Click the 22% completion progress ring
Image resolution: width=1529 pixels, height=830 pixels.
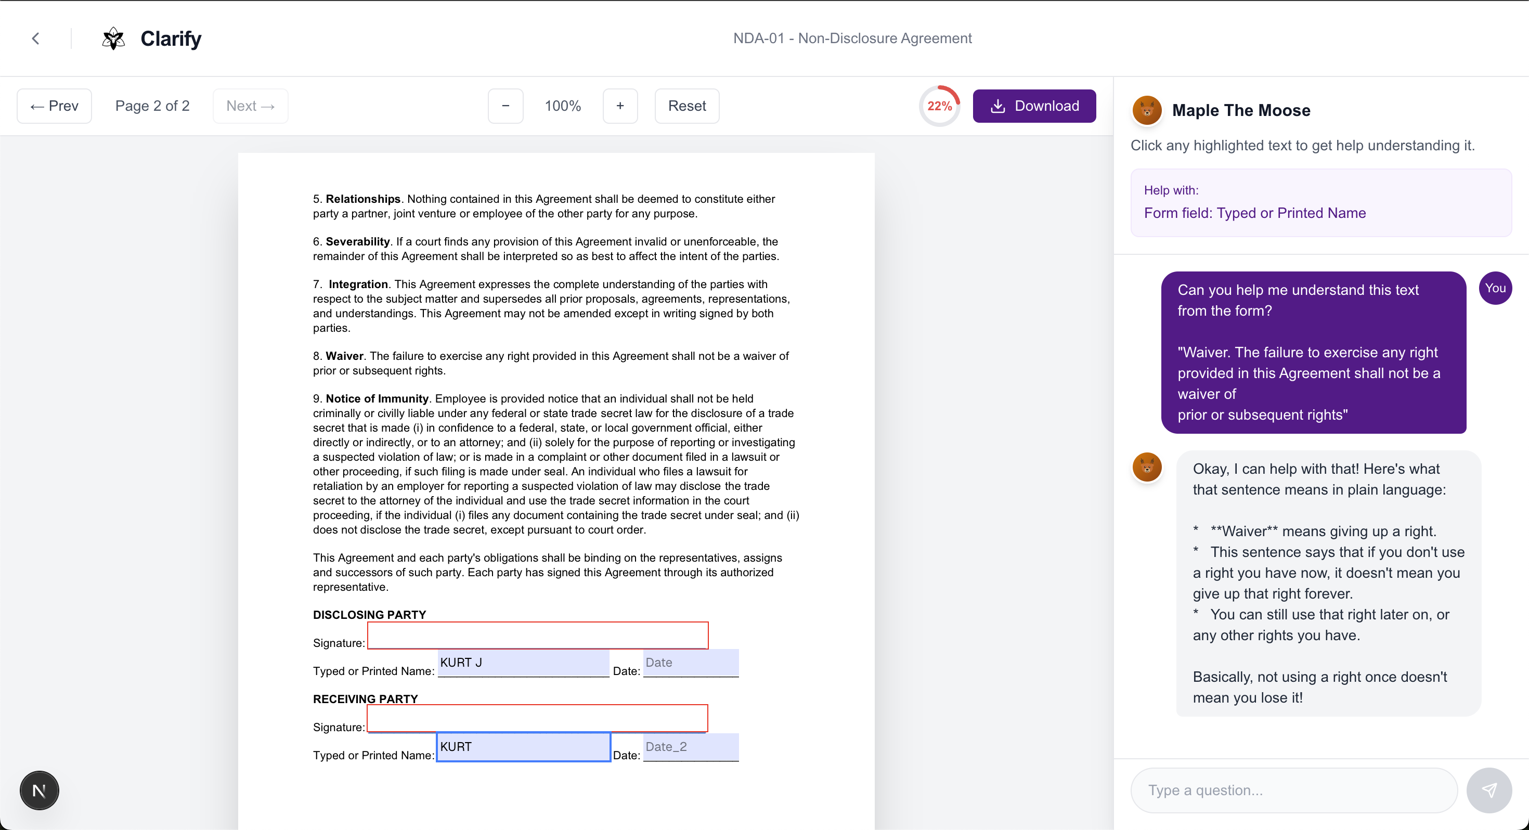939,106
